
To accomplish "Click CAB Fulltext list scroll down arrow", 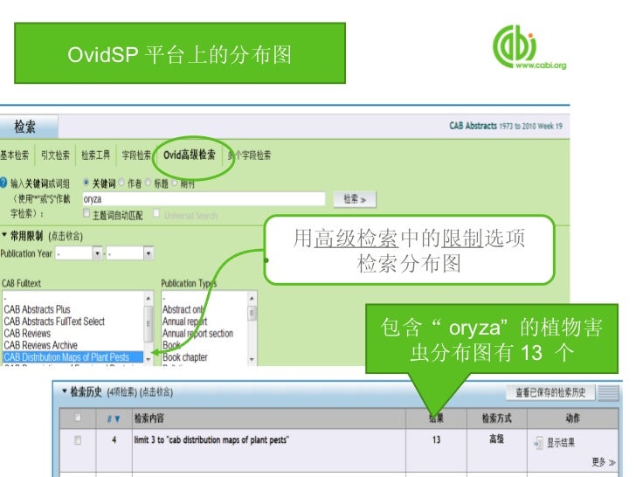I will [149, 359].
